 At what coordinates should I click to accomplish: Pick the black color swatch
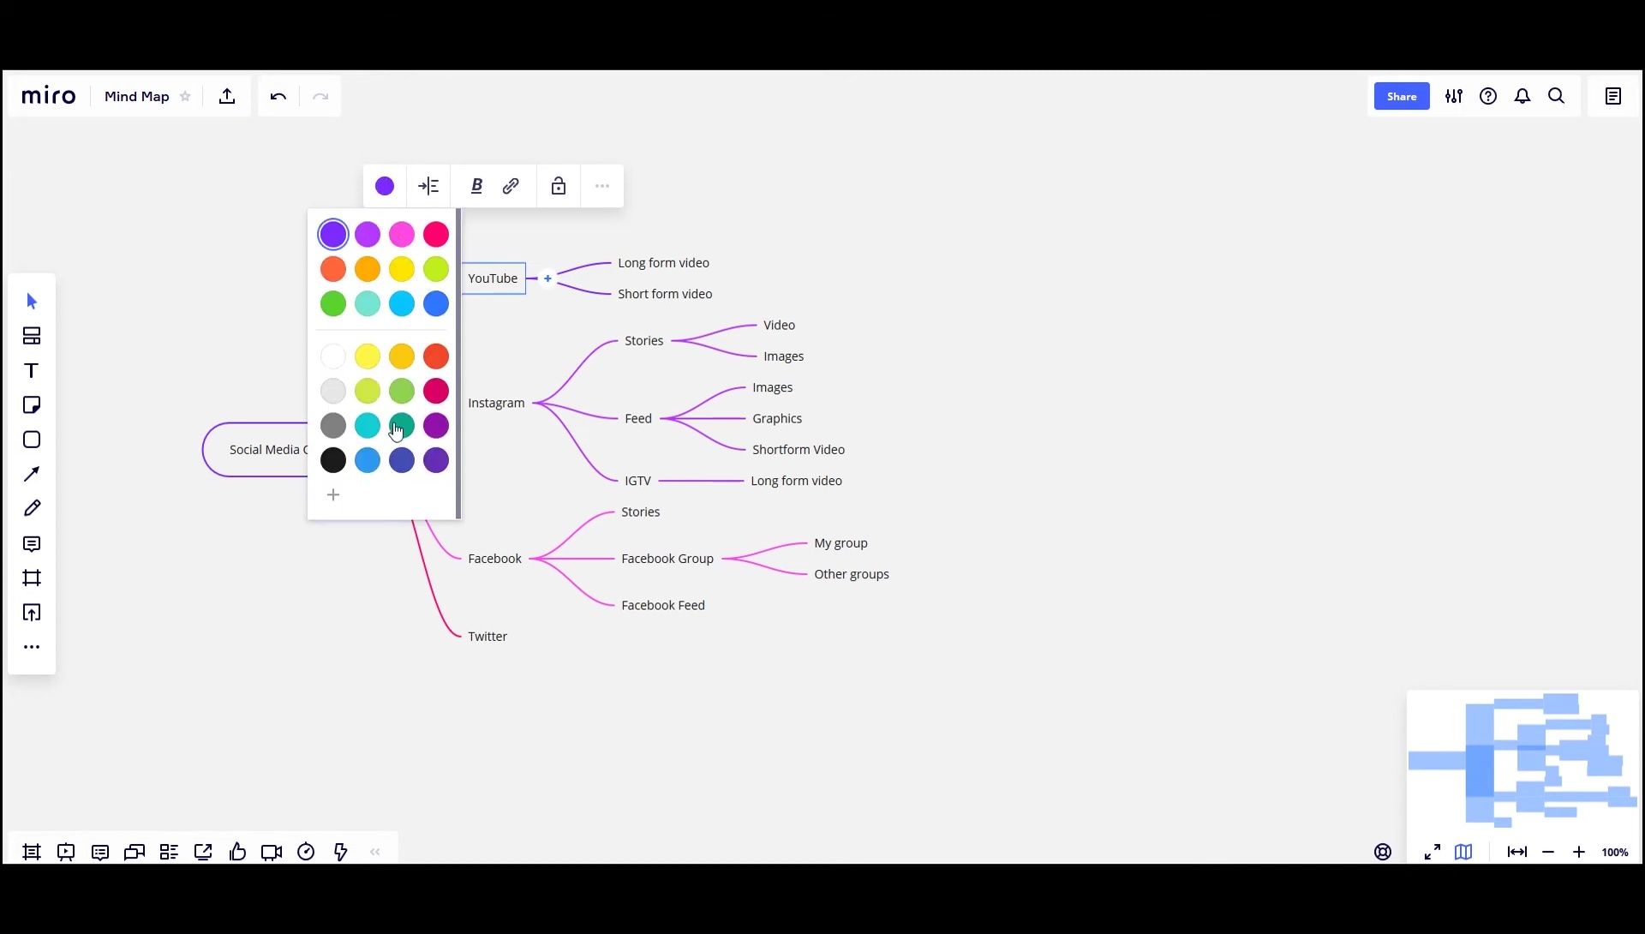pos(333,460)
